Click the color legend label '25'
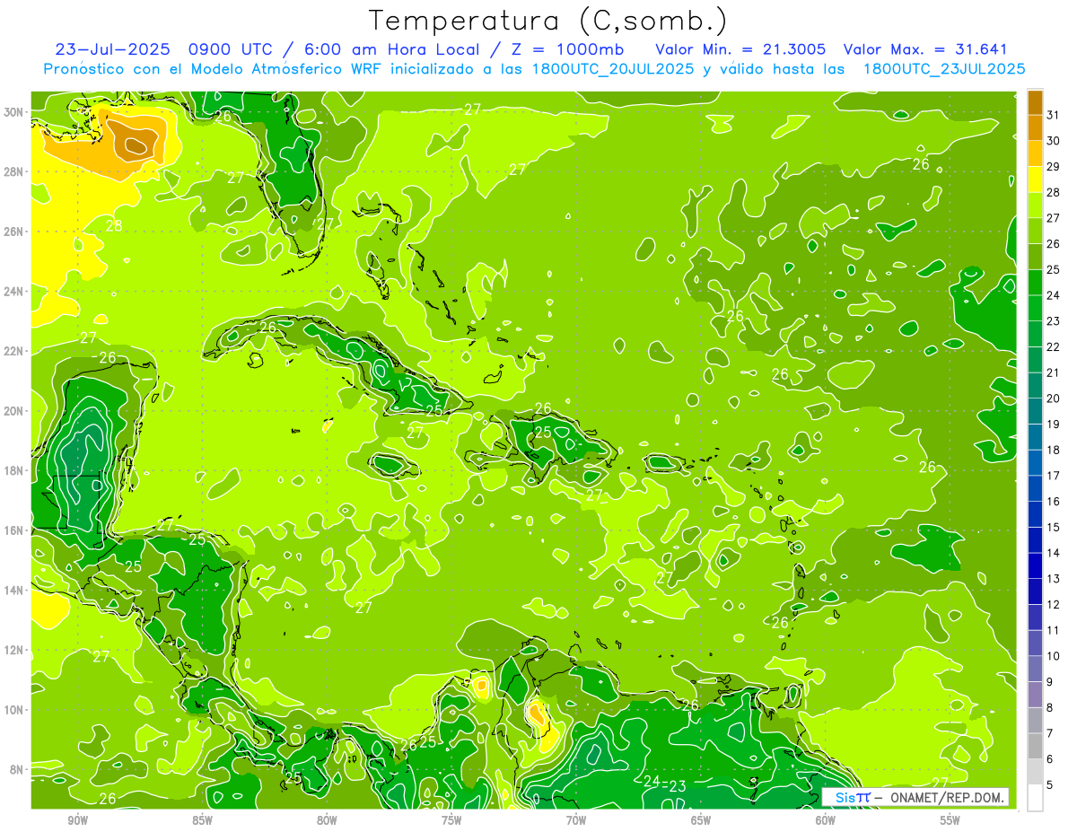1077x832 pixels. [x=1054, y=269]
